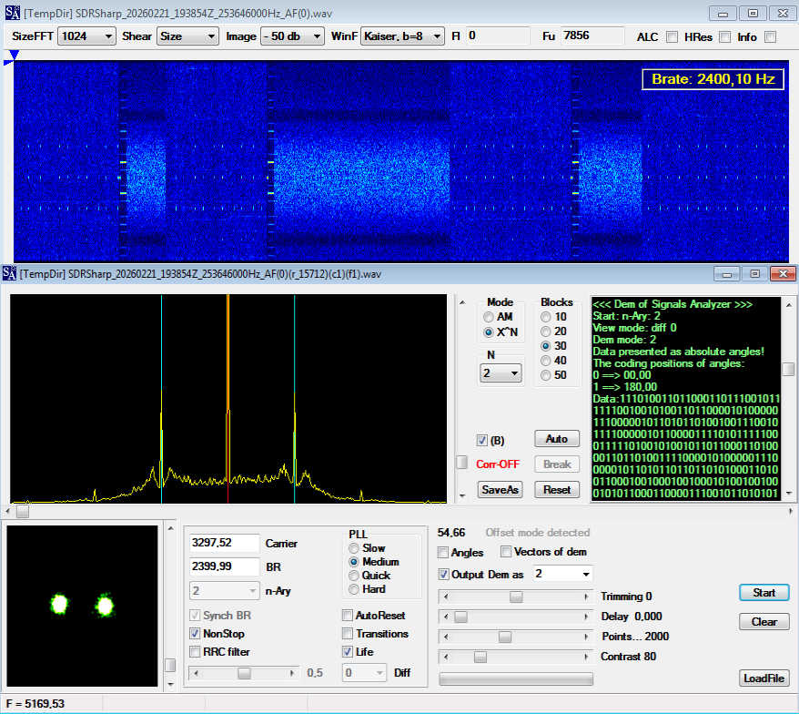
Task: Click the Points slider thumb
Action: tap(505, 637)
